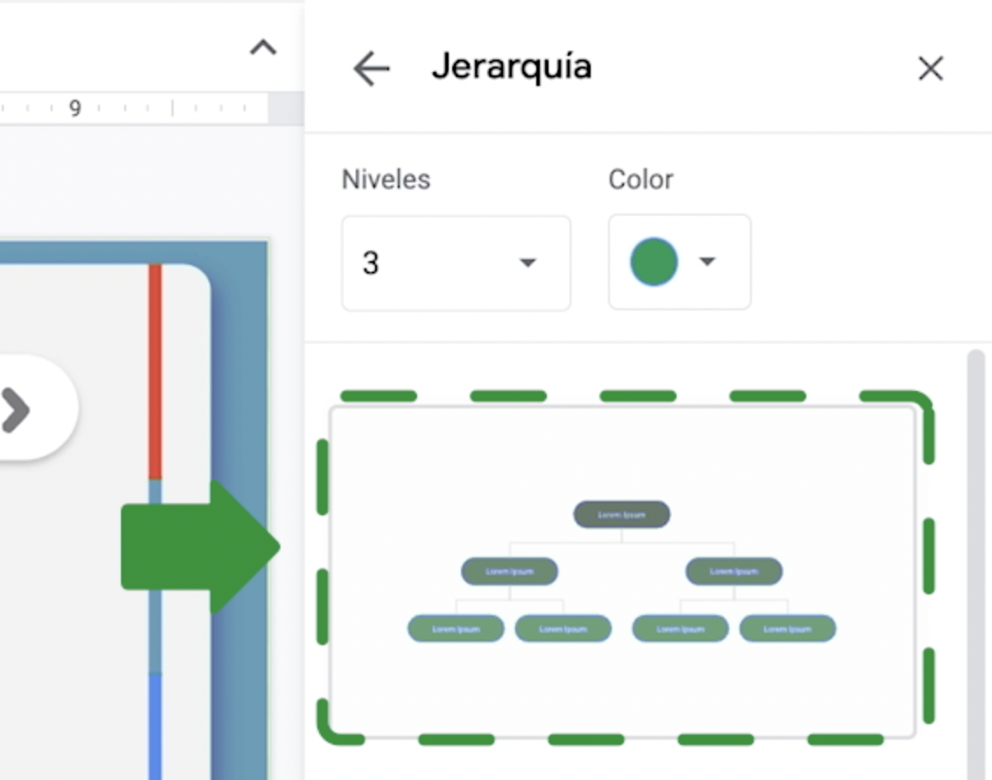Open the Color dropdown menu
The width and height of the screenshot is (992, 780).
coord(679,261)
